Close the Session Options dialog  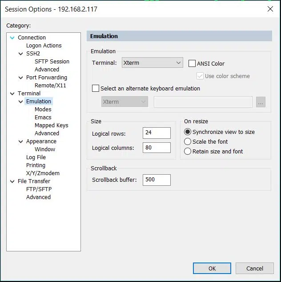[270, 9]
